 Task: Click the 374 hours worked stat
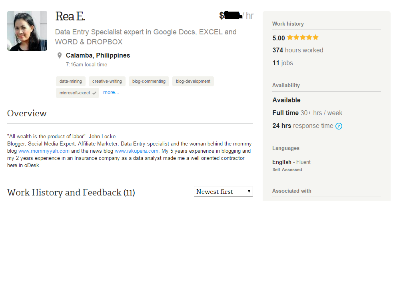pyautogui.click(x=298, y=50)
